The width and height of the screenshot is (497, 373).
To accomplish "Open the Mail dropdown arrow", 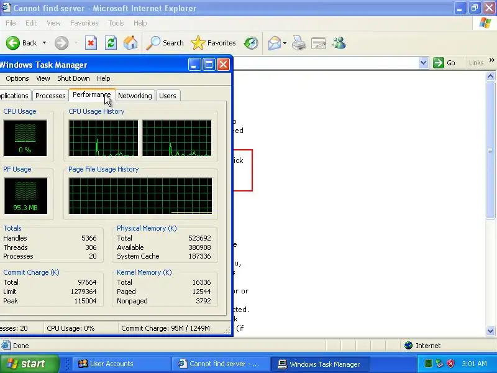I will [285, 43].
